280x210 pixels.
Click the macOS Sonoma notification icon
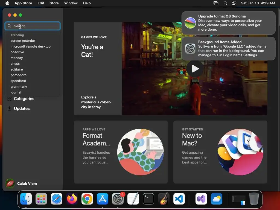pyautogui.click(x=190, y=23)
